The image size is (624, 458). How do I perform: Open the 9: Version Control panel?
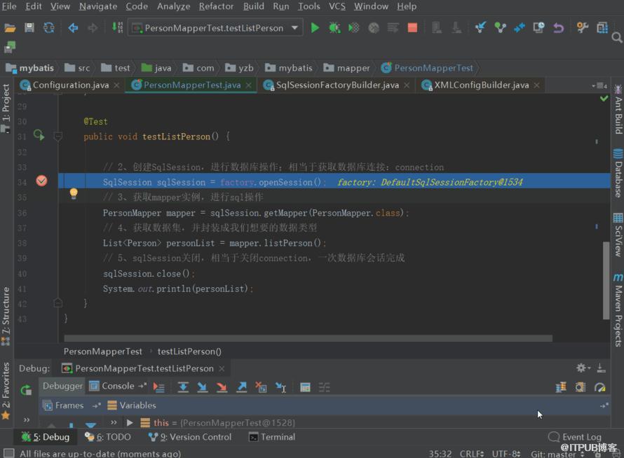tap(189, 437)
